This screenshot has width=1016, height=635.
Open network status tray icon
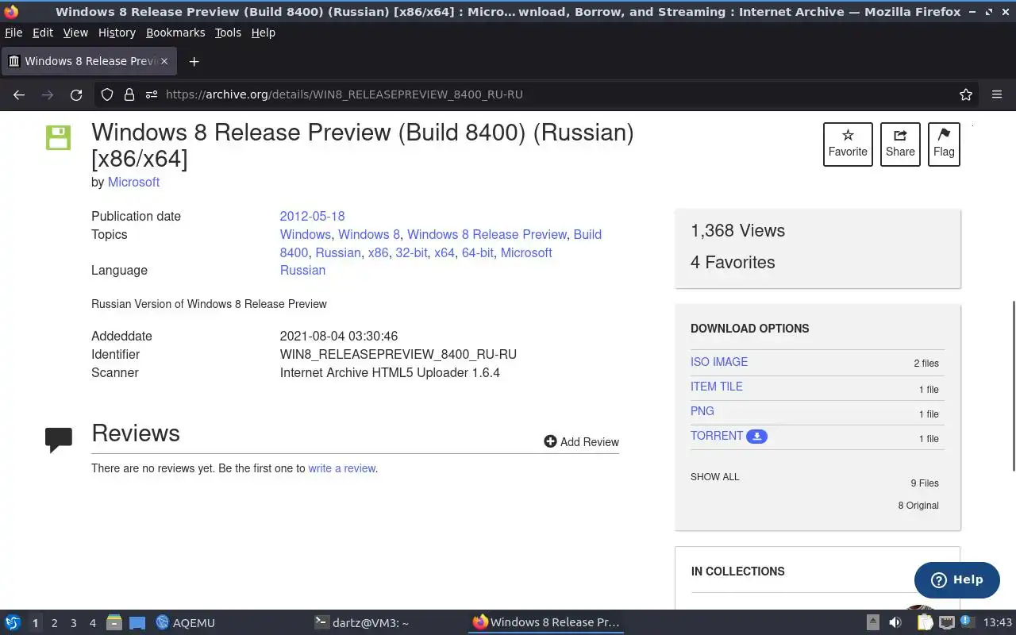(x=947, y=622)
